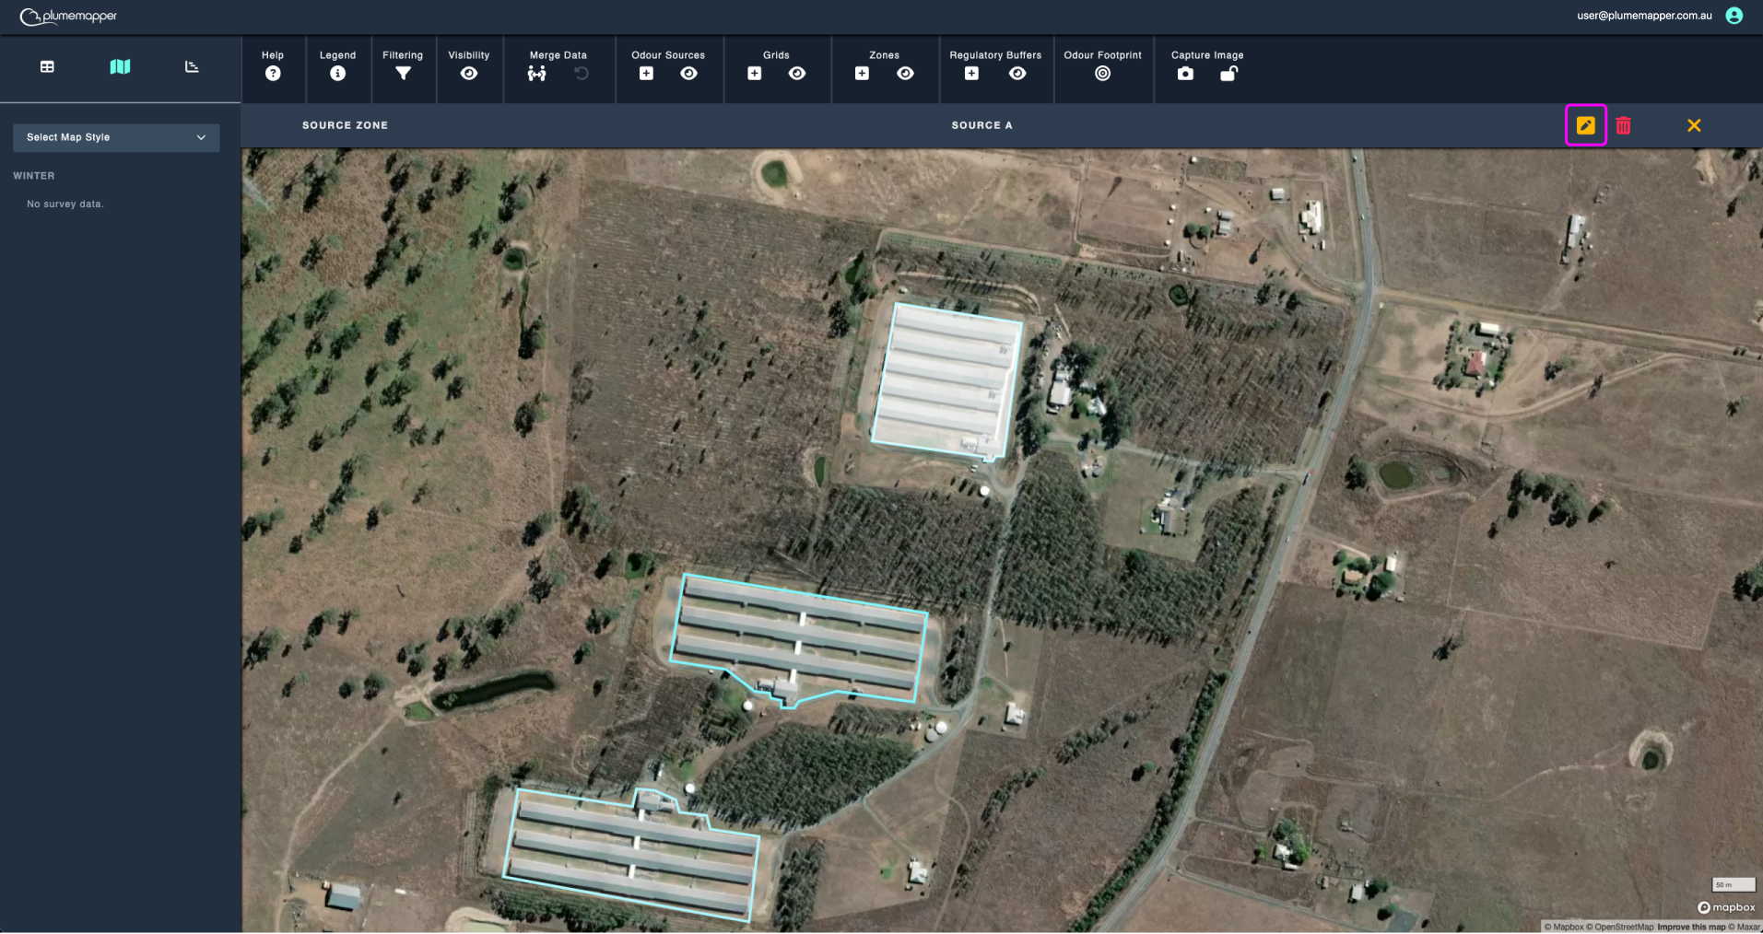Open the Odour Footprint target icon
The image size is (1763, 934).
(x=1102, y=74)
